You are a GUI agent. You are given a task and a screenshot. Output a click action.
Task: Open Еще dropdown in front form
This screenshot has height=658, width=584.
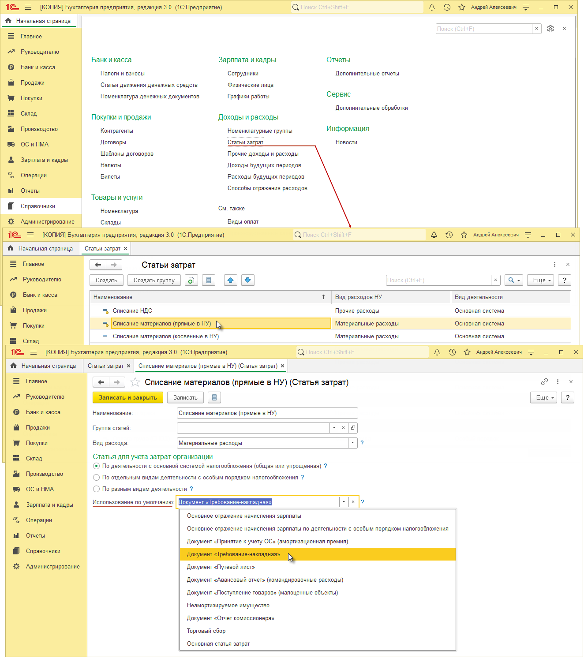tap(544, 397)
